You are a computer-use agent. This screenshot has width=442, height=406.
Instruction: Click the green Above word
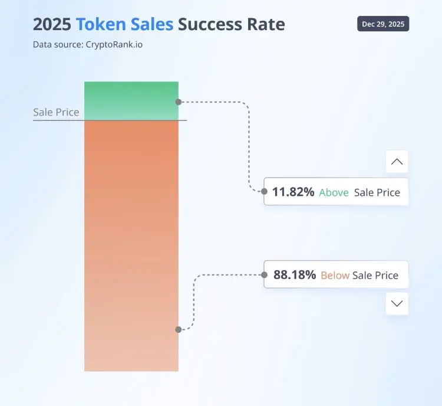[x=334, y=192]
